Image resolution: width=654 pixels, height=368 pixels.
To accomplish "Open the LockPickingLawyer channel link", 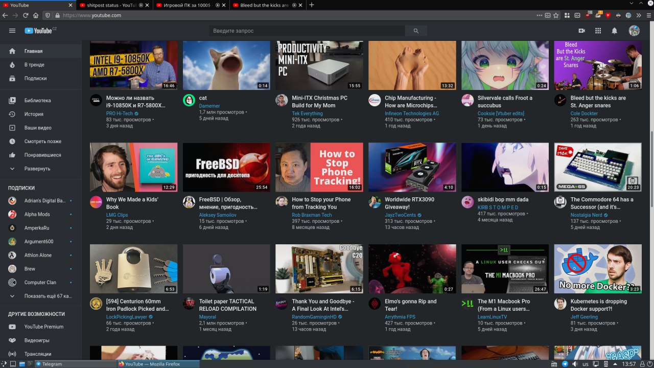I will 126,317.
